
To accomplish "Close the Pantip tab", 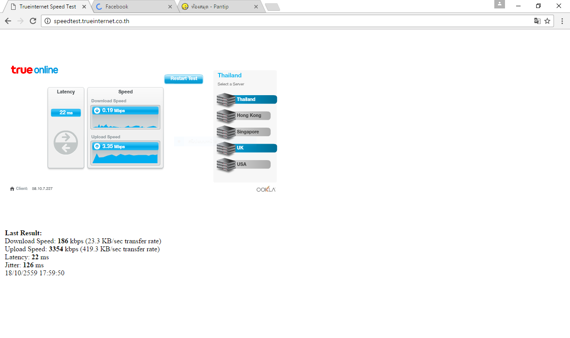I will pyautogui.click(x=256, y=7).
